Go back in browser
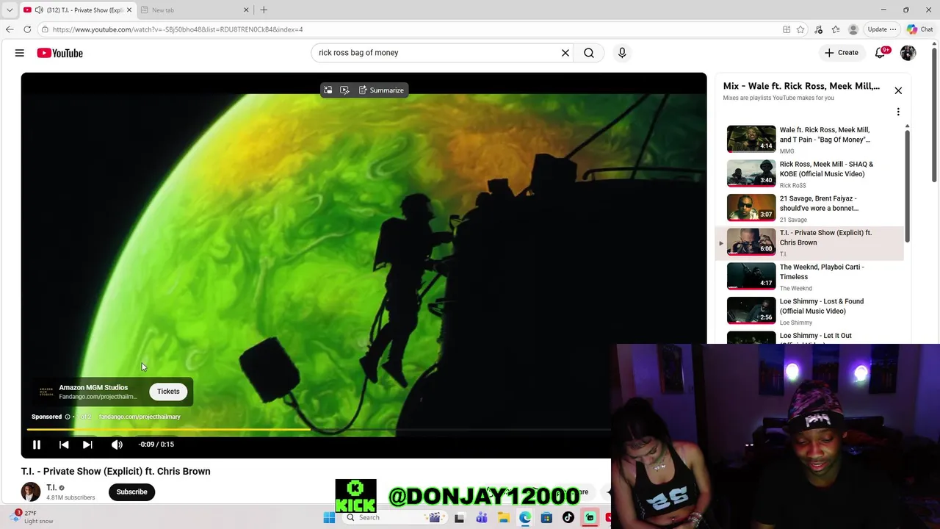This screenshot has height=529, width=940. [10, 29]
